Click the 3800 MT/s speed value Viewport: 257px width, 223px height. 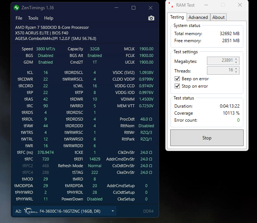[46, 49]
